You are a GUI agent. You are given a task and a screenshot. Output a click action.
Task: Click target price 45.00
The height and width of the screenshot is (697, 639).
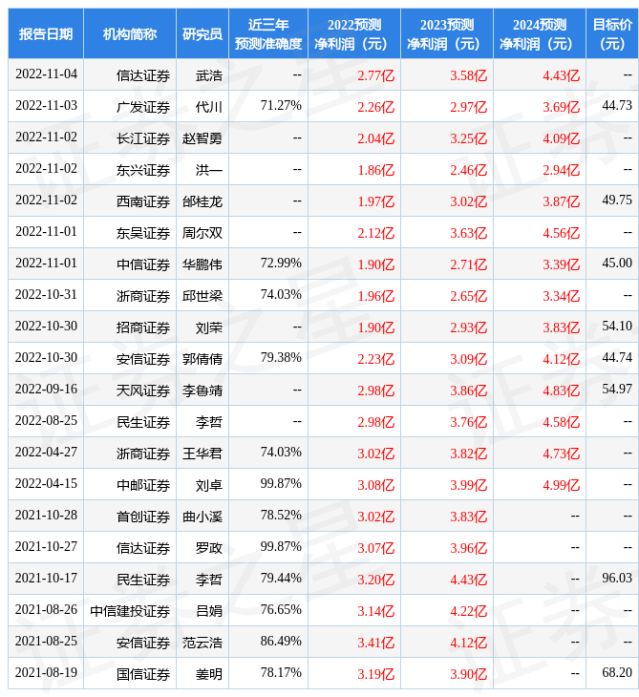pyautogui.click(x=617, y=264)
